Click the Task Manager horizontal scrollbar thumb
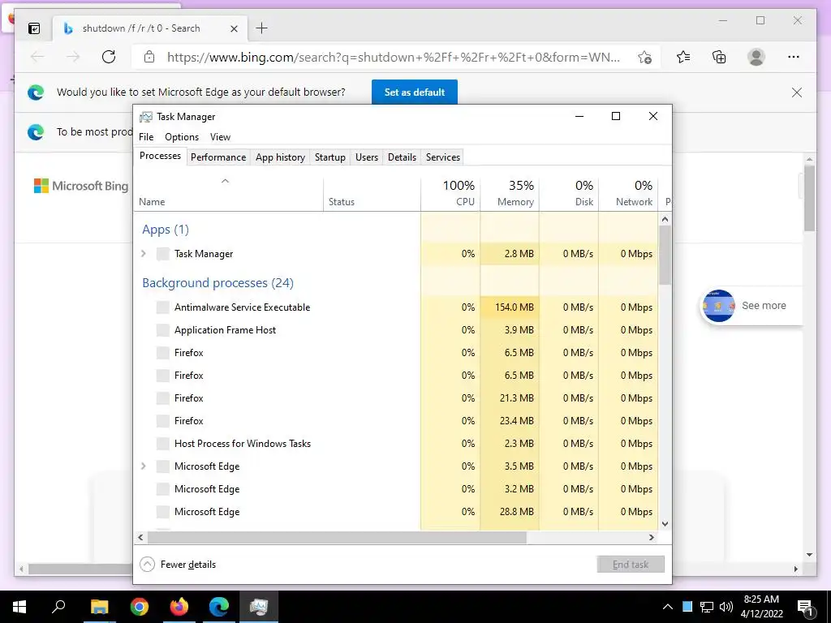 tap(337, 537)
